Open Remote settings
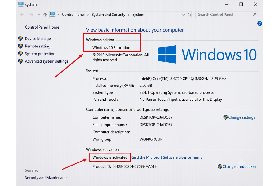Image resolution: width=279 pixels, height=186 pixels. tap(38, 46)
